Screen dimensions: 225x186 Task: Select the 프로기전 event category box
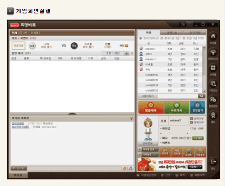18,46
